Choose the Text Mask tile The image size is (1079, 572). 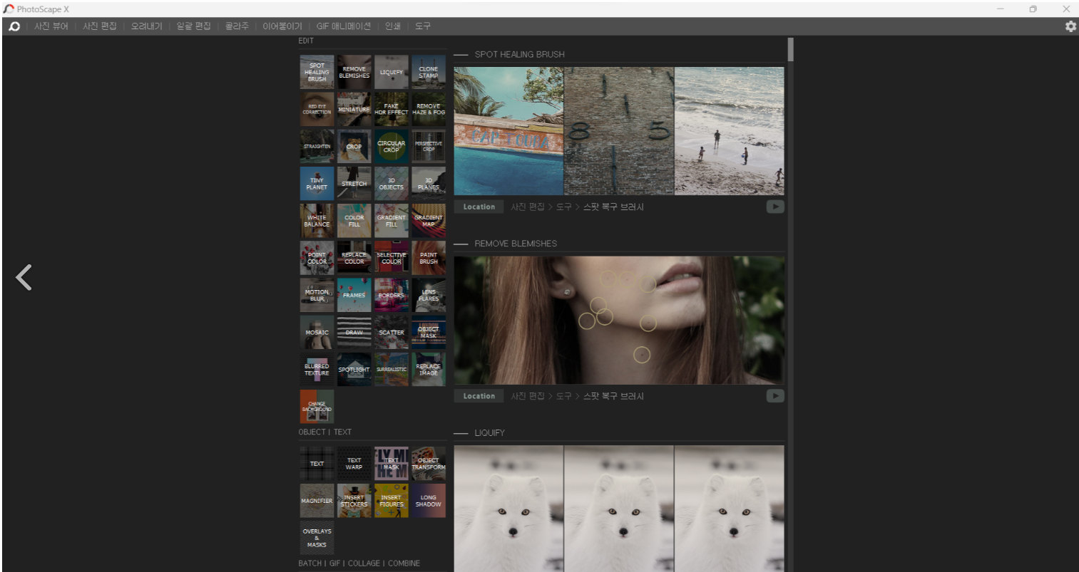tap(391, 464)
